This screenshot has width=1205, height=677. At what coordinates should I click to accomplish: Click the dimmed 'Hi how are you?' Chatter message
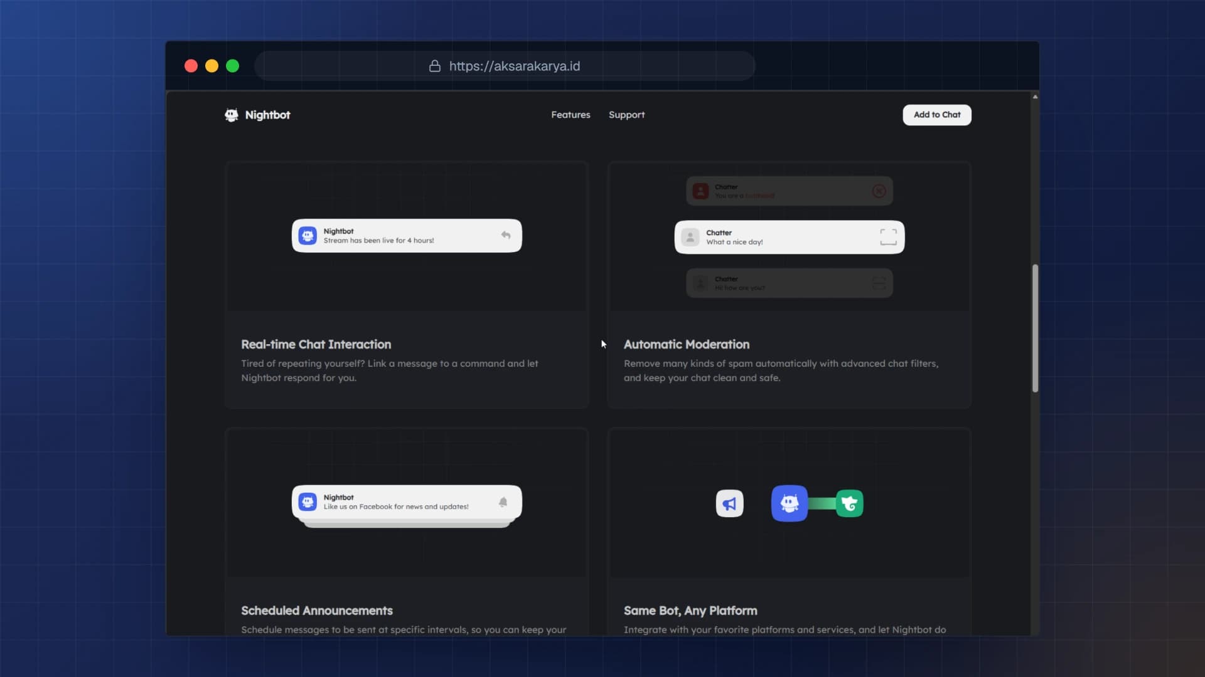(789, 283)
